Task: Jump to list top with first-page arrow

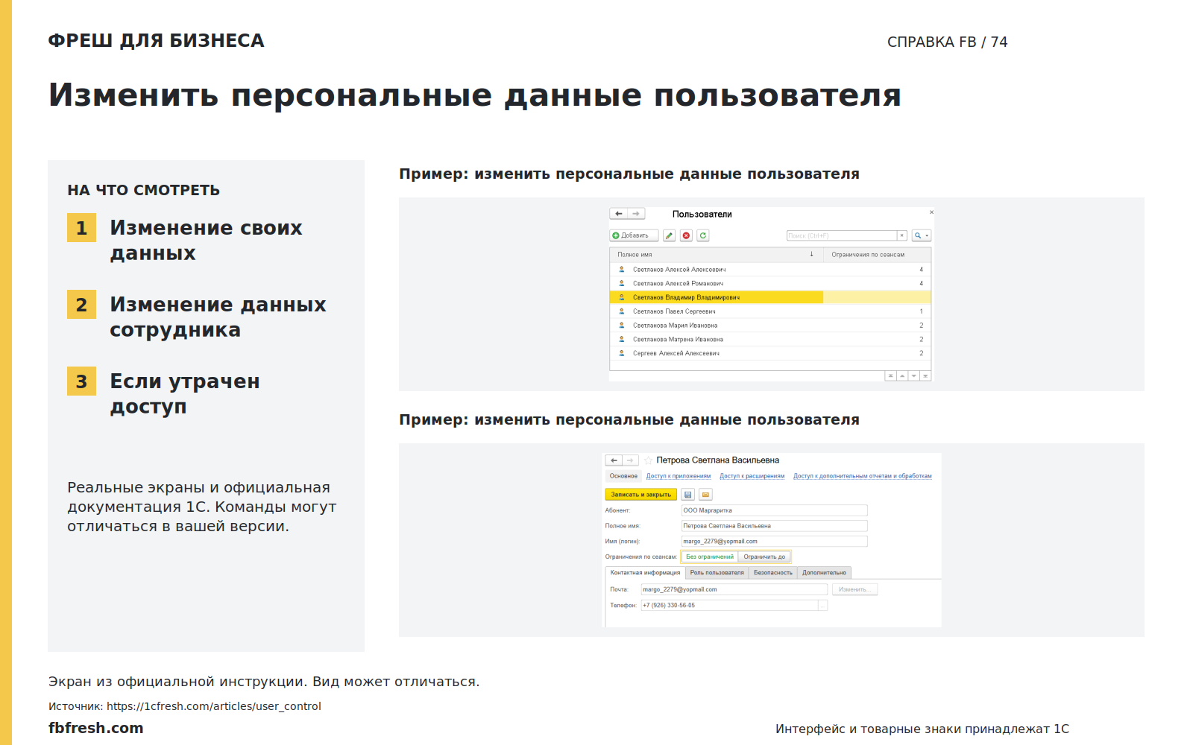Action: click(x=890, y=375)
